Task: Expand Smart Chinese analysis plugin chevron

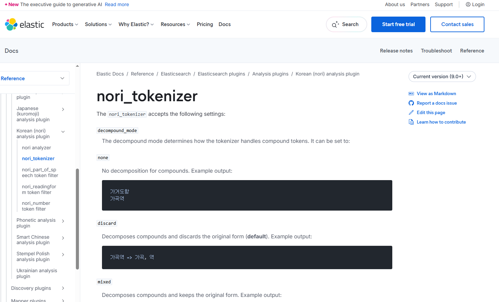Action: pos(63,238)
